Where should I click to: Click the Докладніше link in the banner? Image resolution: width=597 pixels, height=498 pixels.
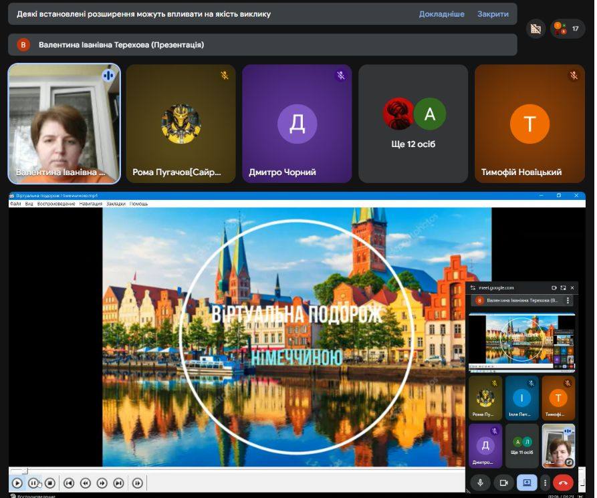click(442, 14)
